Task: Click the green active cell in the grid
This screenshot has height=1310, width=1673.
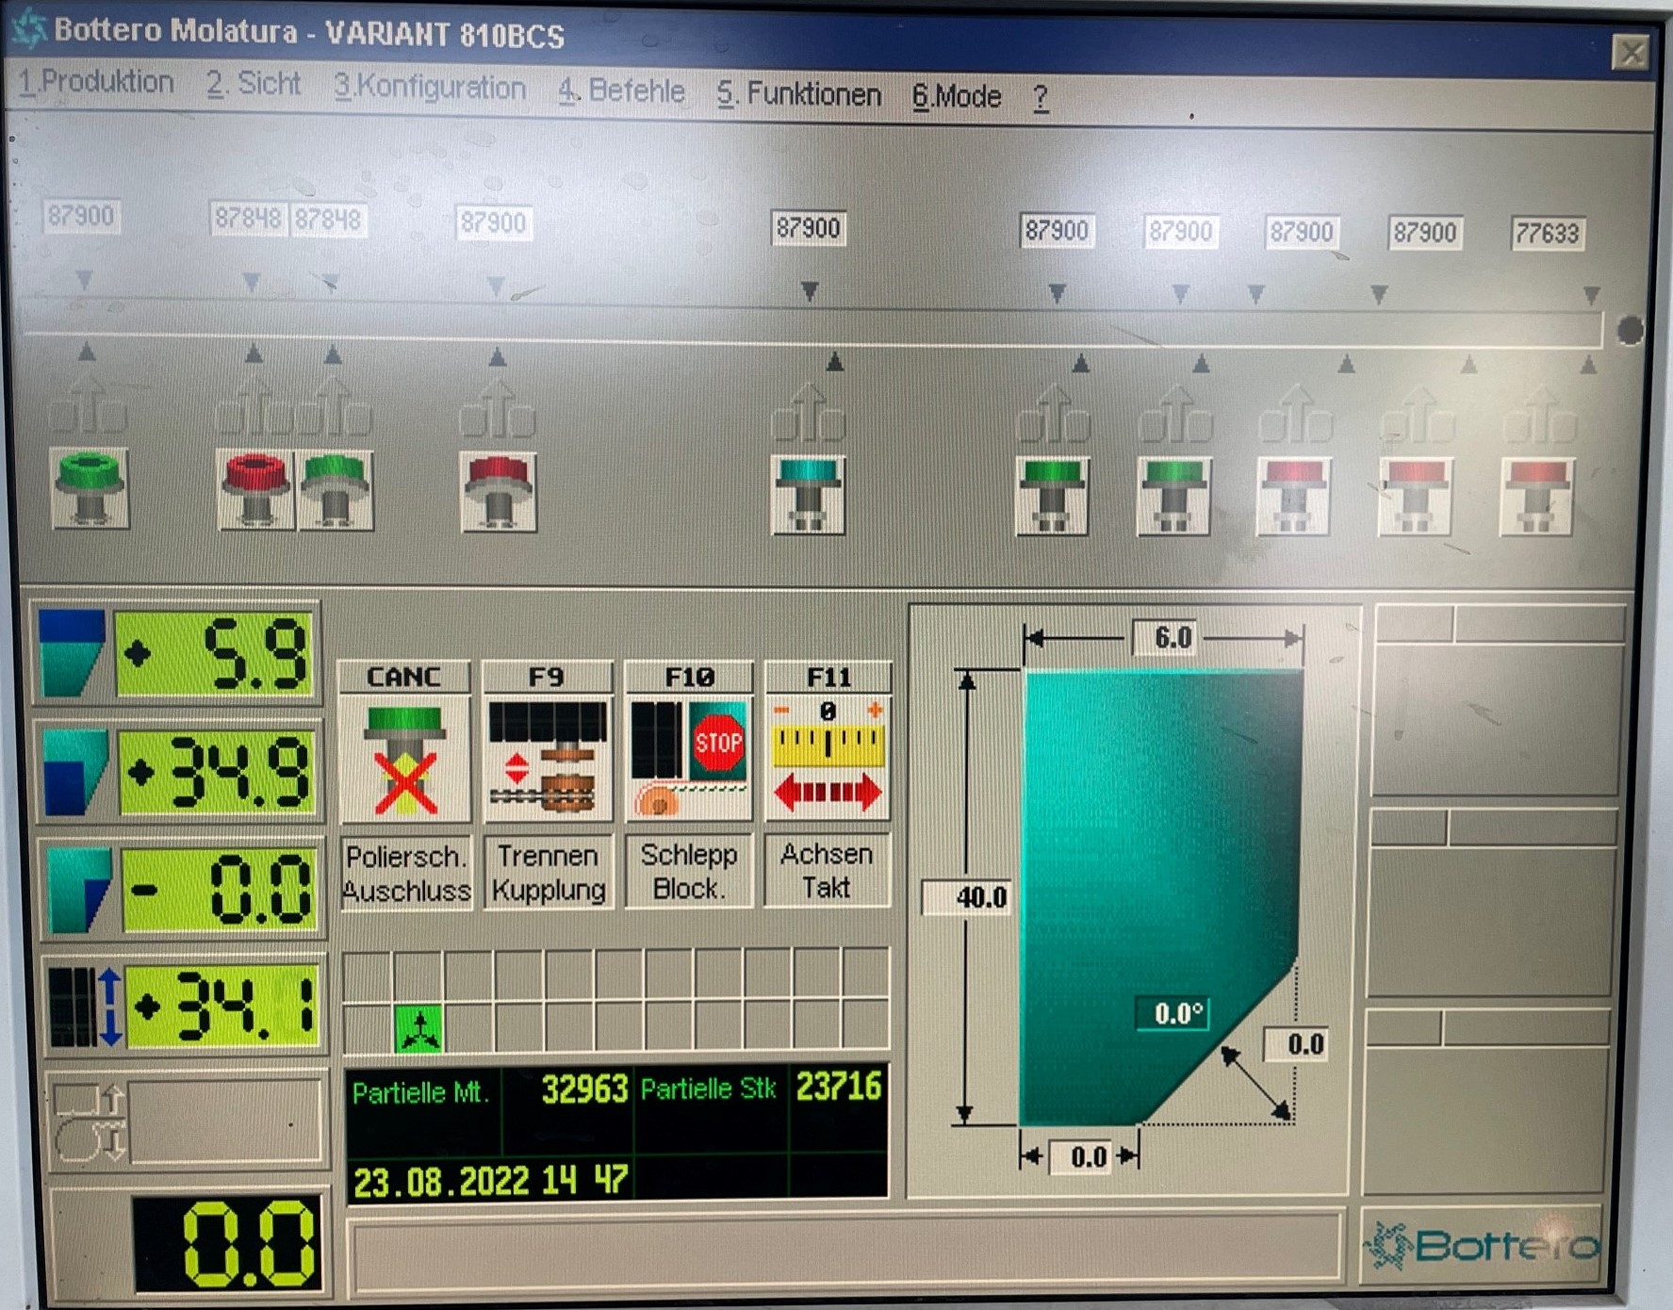Action: 418,1027
